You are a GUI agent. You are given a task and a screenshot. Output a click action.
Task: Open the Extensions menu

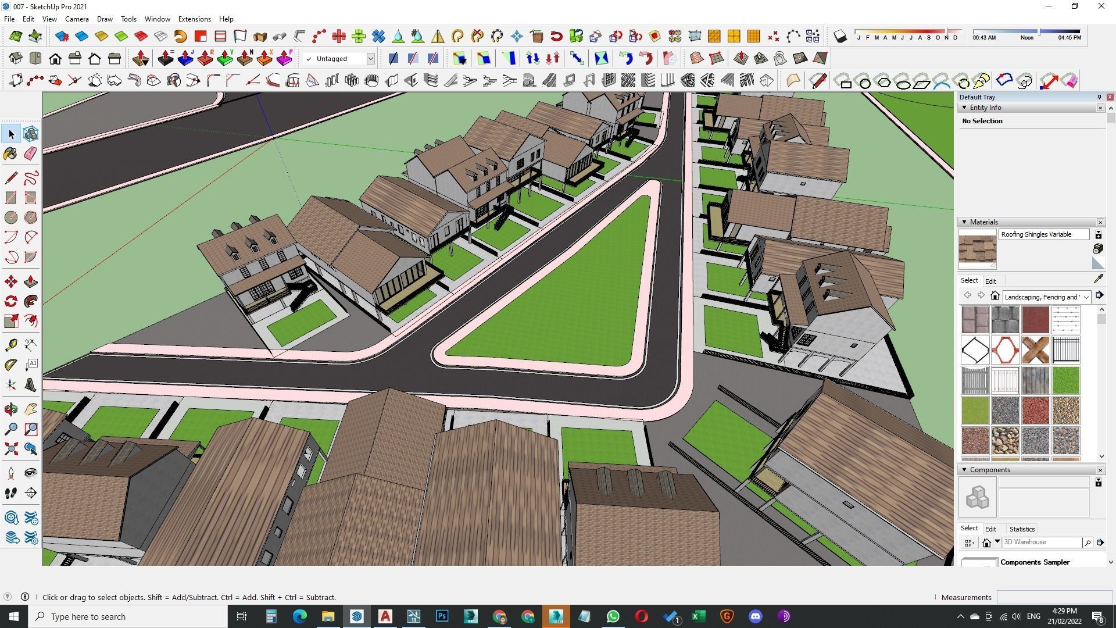pyautogui.click(x=194, y=19)
